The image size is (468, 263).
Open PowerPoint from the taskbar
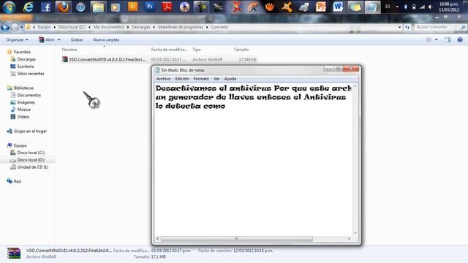[x=321, y=7]
